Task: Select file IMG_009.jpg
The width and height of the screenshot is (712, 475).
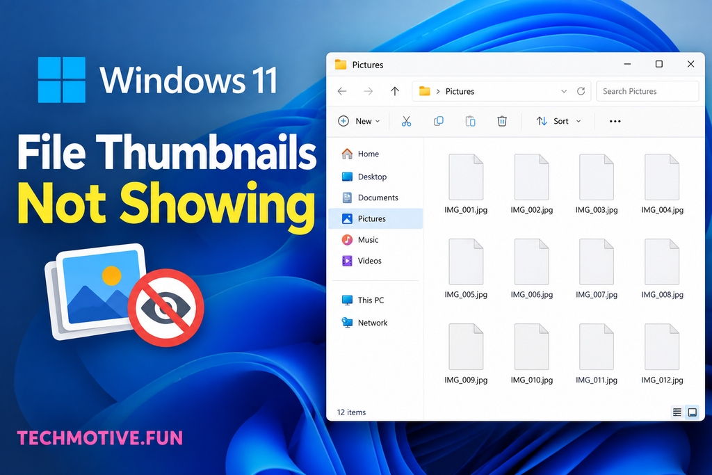Action: 466,354
